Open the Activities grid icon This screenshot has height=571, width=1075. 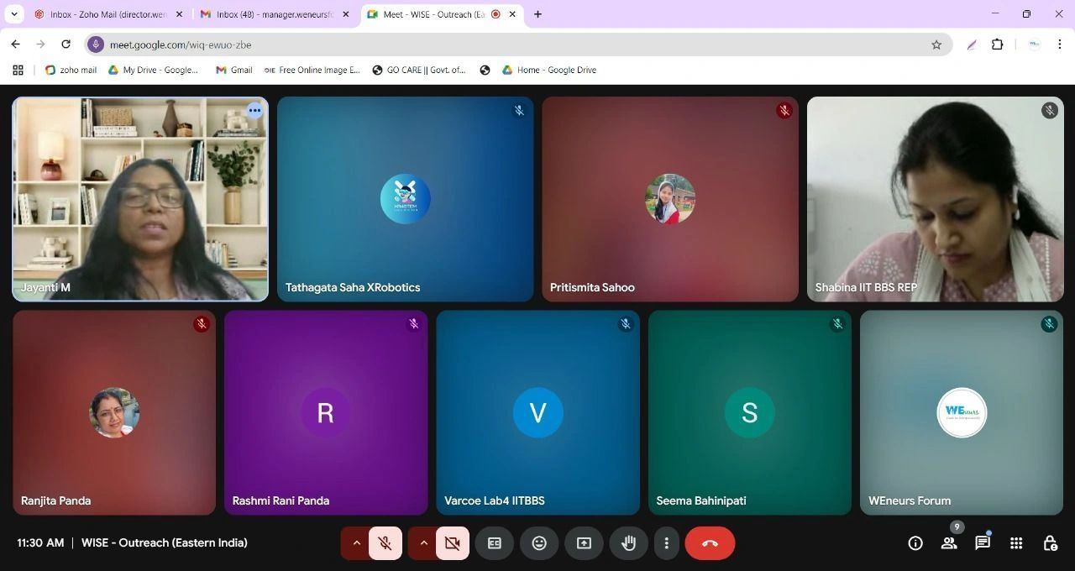1016,543
